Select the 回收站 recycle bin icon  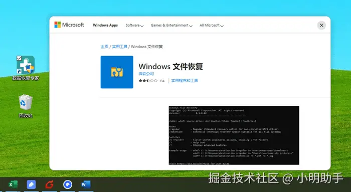click(26, 106)
